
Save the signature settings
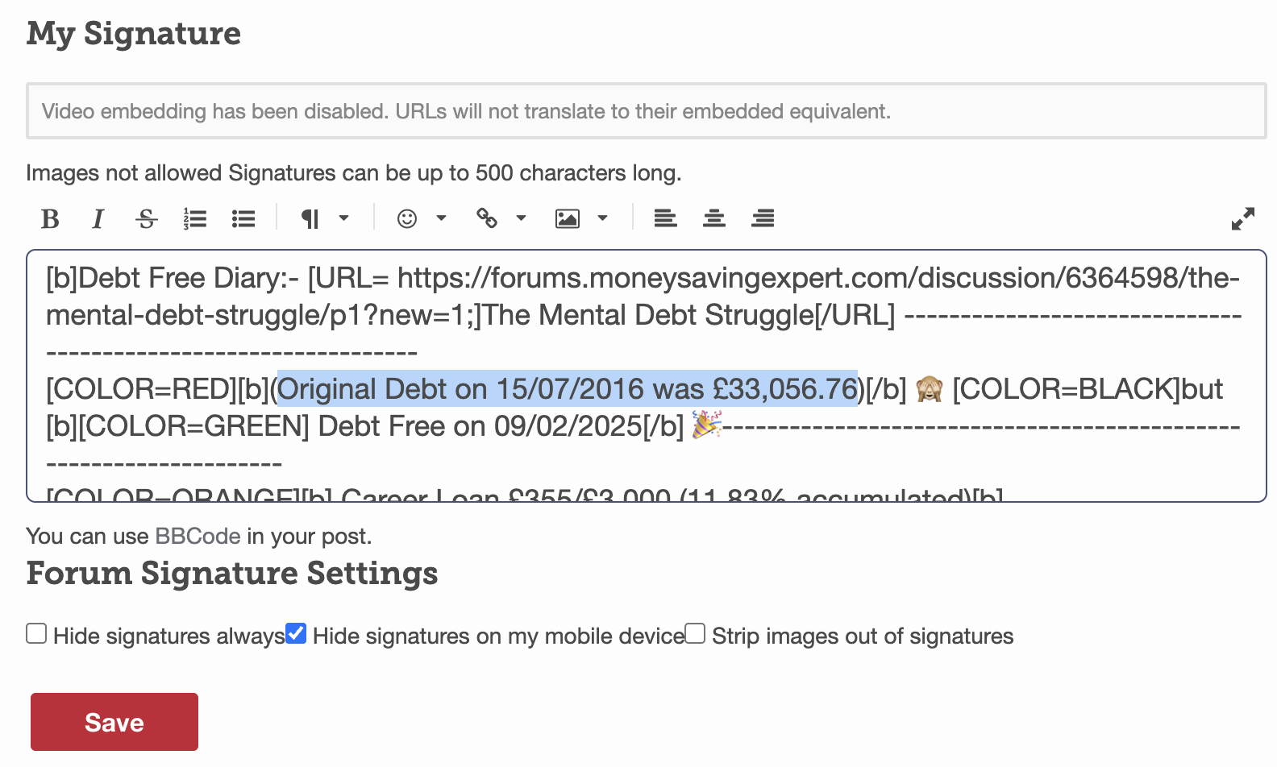point(114,722)
